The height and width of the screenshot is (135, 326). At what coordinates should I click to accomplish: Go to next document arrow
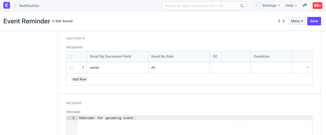pos(284,21)
